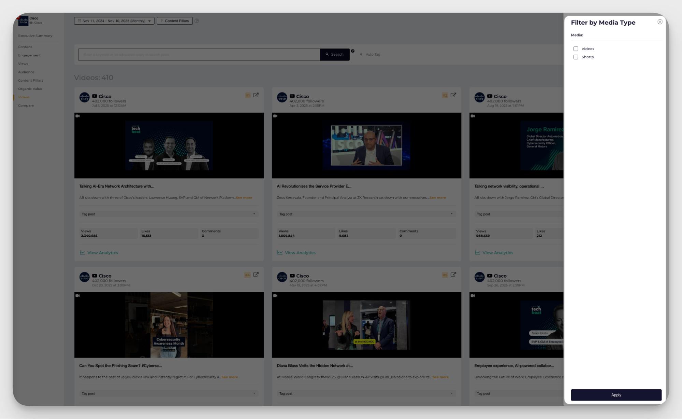Click the question mark icon beside the search bar
Screen dimensions: 682x419
[353, 52]
